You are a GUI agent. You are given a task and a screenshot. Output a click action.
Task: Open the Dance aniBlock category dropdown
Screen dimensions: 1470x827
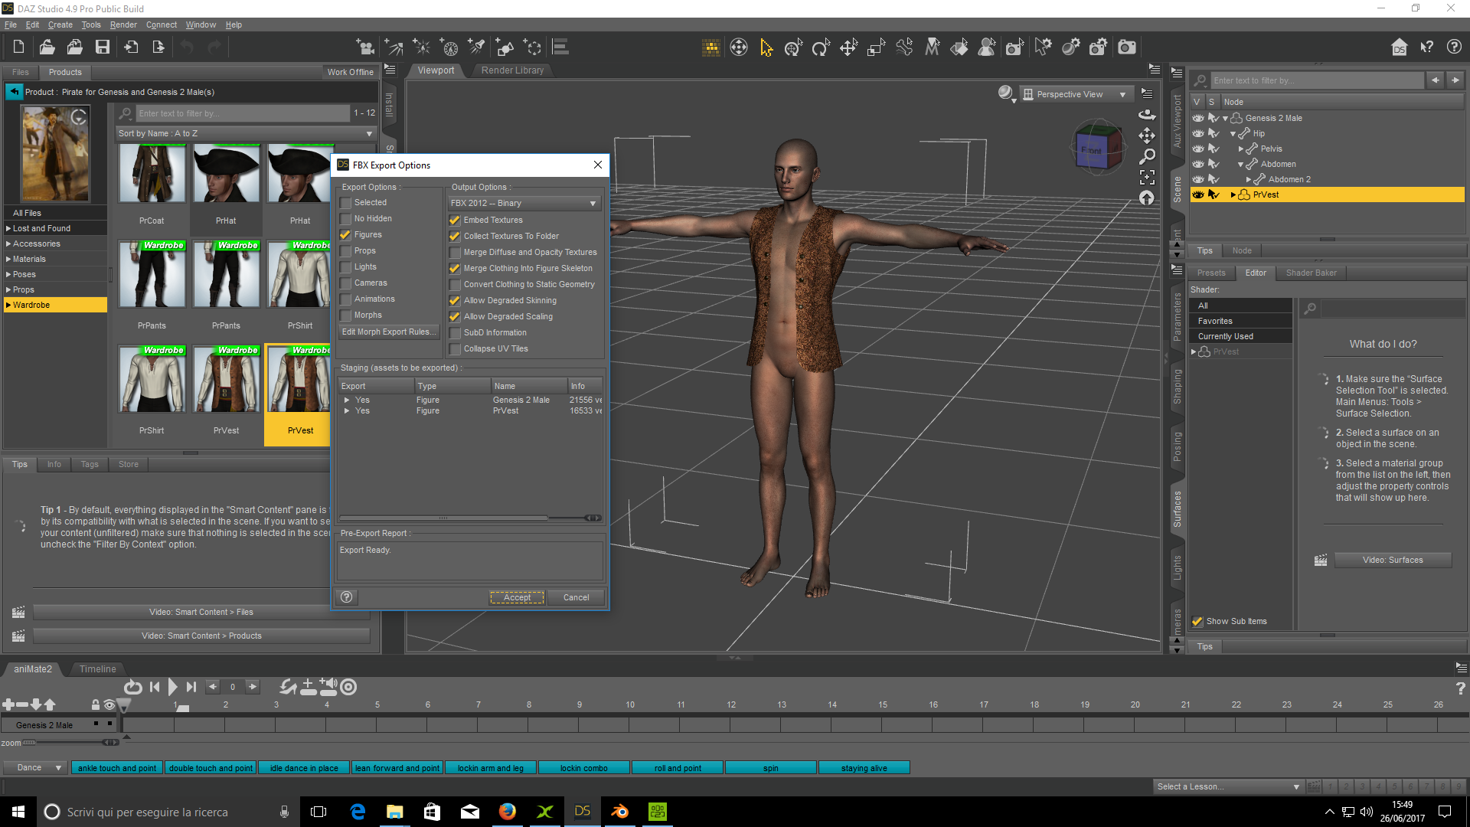pyautogui.click(x=34, y=767)
